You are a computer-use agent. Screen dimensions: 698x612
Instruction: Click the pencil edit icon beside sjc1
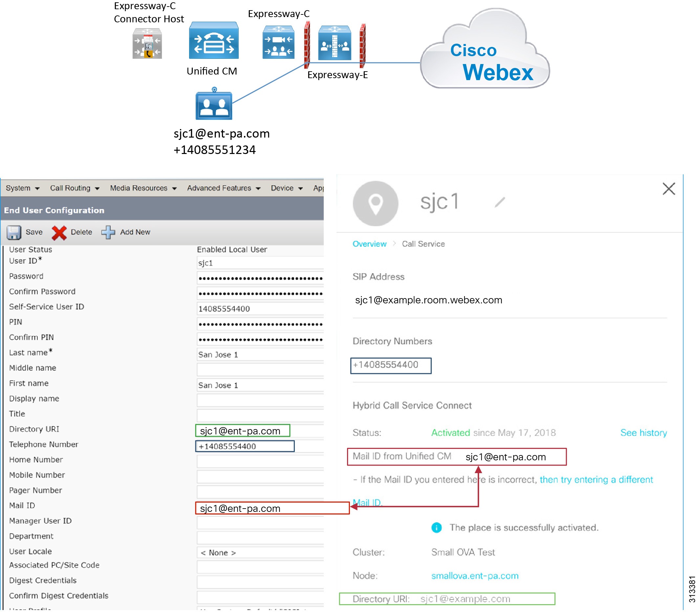[x=500, y=203]
